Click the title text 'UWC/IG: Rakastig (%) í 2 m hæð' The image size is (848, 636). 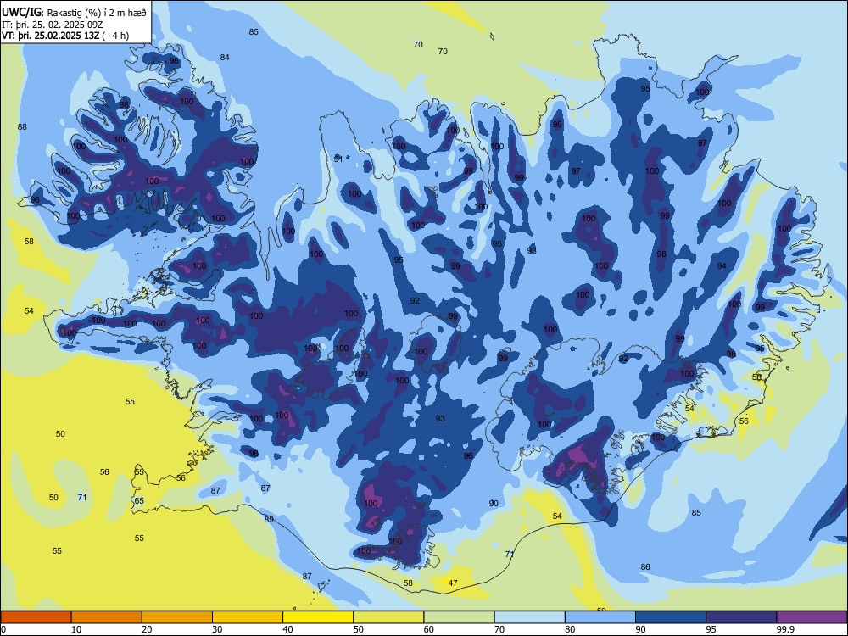point(74,13)
